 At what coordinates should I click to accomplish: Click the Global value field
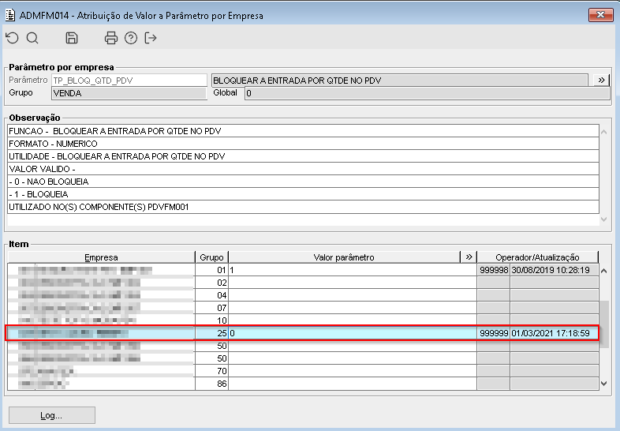coord(427,93)
